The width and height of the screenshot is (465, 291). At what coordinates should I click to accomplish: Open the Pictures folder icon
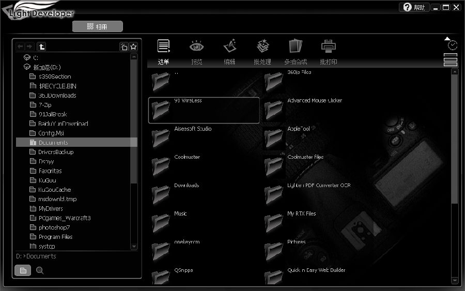[273, 251]
